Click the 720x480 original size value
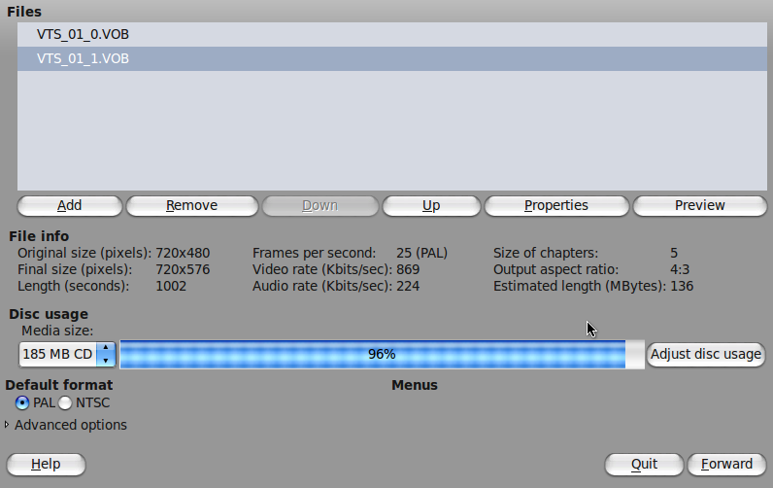 [183, 253]
